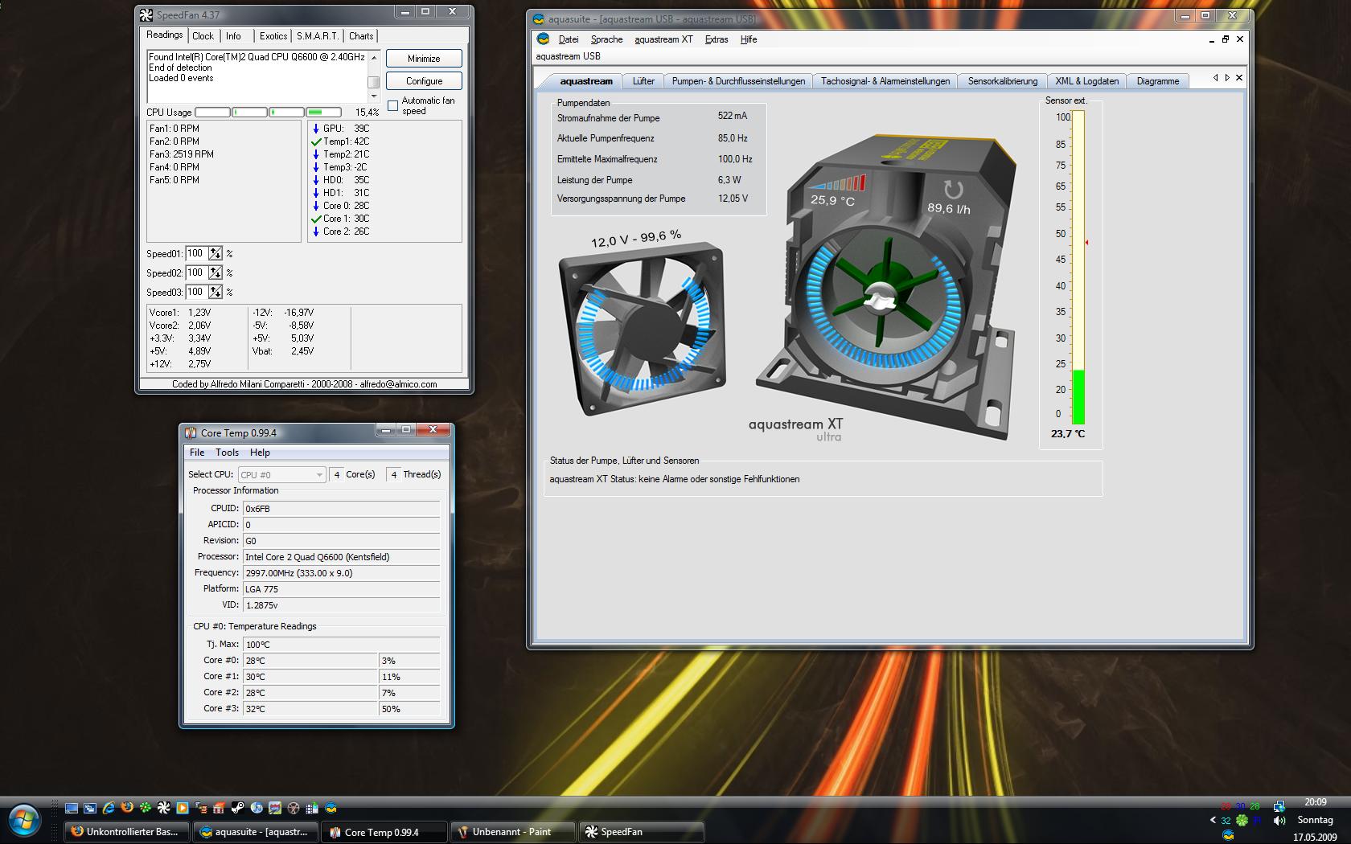This screenshot has height=844, width=1351.
Task: Click the Sensor ext. temperature bar gauge
Action: [x=1078, y=268]
